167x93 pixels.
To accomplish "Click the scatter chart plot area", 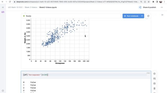I will click(x=60, y=39).
